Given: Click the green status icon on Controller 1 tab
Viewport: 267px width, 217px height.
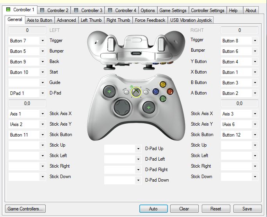Looking at the screenshot, I should coord(8,9).
